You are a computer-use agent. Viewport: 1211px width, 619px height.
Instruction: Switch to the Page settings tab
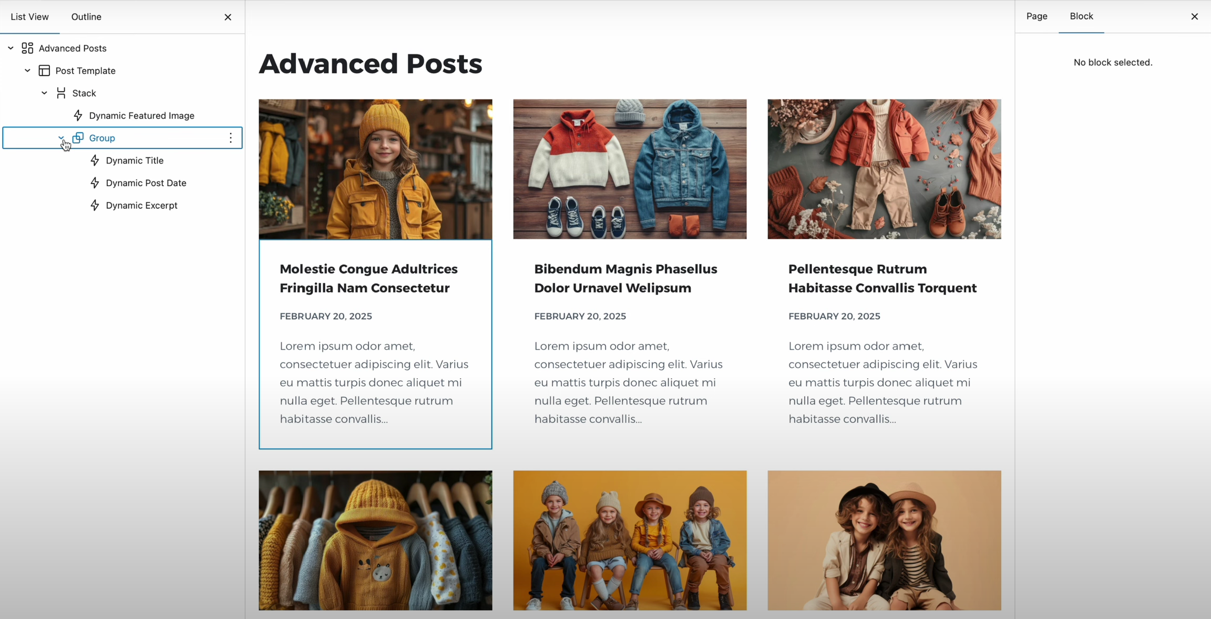1036,16
